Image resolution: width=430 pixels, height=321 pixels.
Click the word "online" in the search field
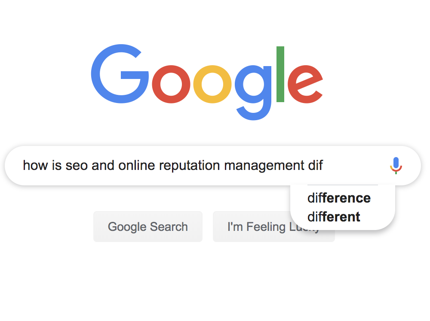point(137,166)
